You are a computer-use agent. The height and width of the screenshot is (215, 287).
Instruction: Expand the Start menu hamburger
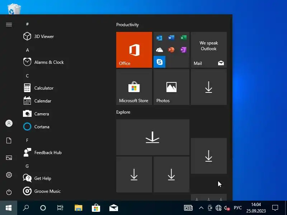coord(9,24)
